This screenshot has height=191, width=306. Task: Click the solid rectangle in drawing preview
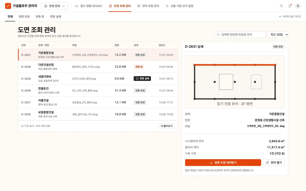(x=226, y=82)
